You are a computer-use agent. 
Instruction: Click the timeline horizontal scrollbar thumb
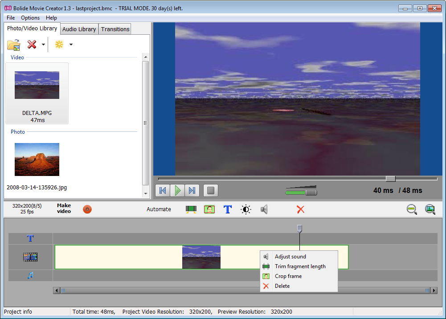tap(245, 290)
